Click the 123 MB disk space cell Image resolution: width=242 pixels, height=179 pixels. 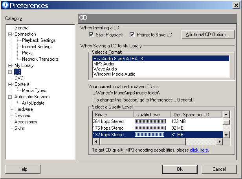click(x=178, y=121)
